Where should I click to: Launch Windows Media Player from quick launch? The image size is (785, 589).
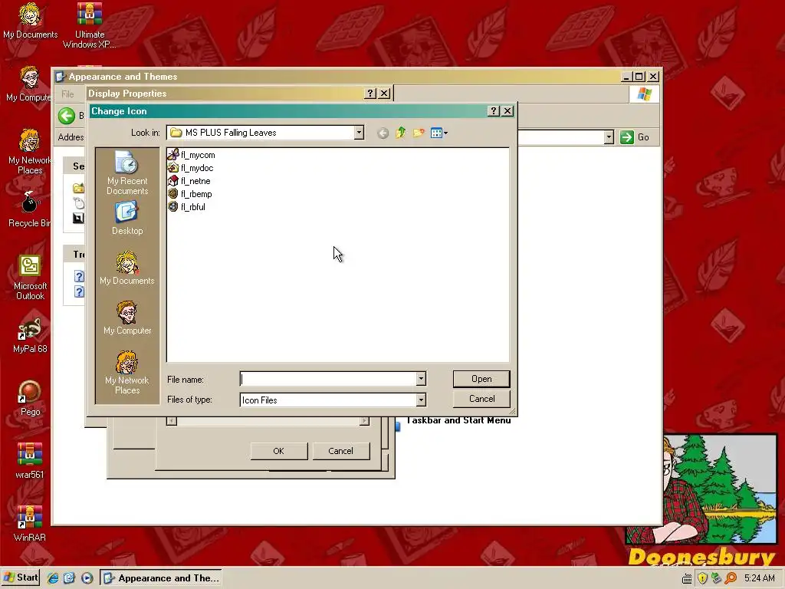click(x=86, y=578)
